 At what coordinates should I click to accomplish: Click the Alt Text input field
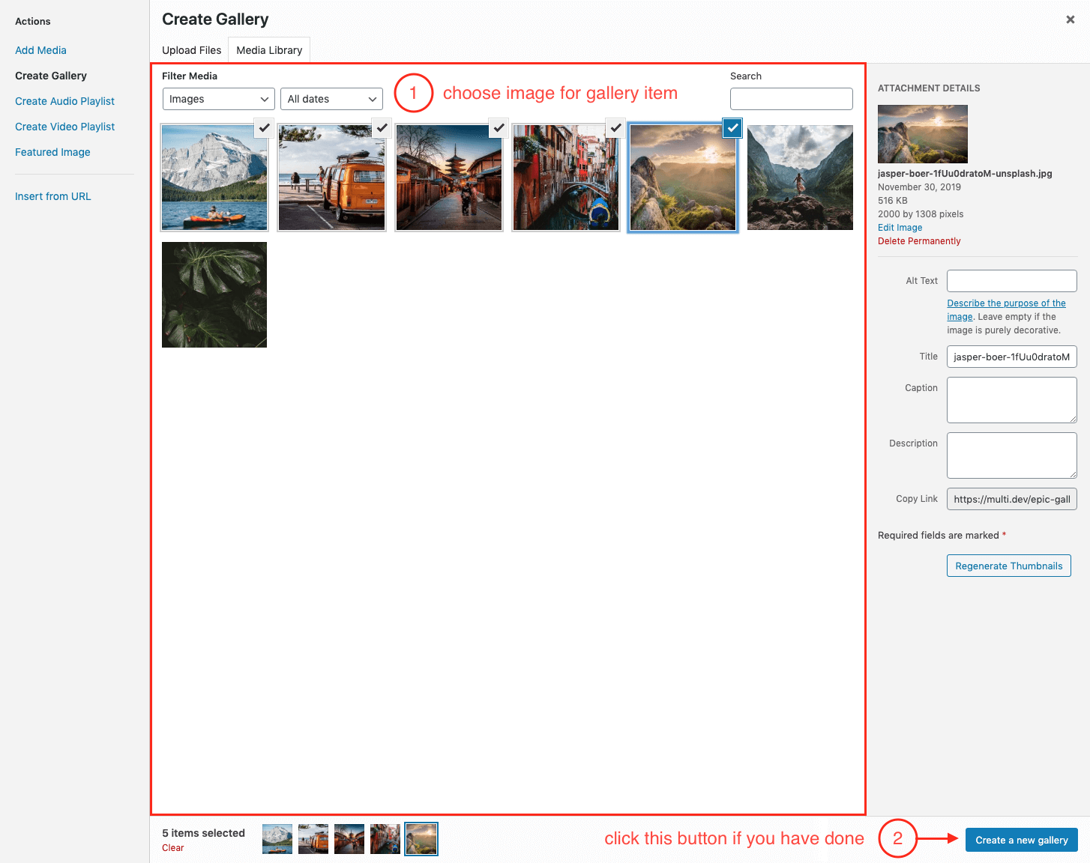pos(1011,281)
